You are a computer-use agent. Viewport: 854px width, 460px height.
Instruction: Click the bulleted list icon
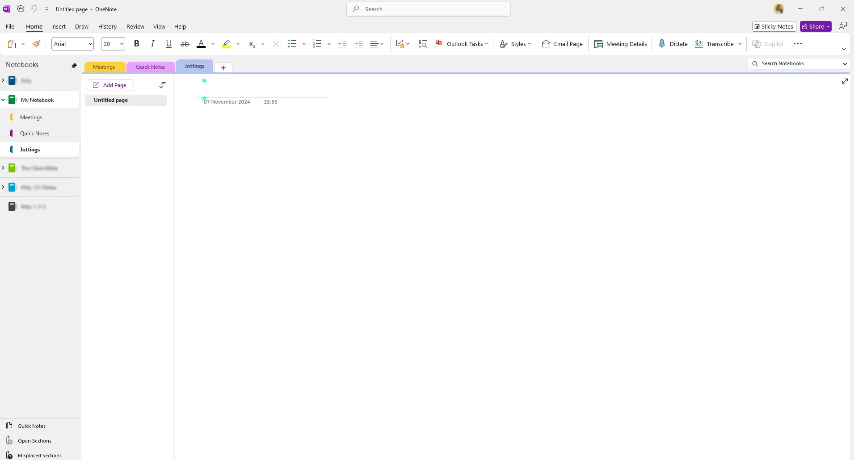[292, 44]
